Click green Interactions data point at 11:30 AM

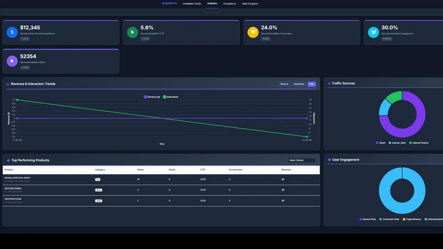pyautogui.click(x=17, y=100)
